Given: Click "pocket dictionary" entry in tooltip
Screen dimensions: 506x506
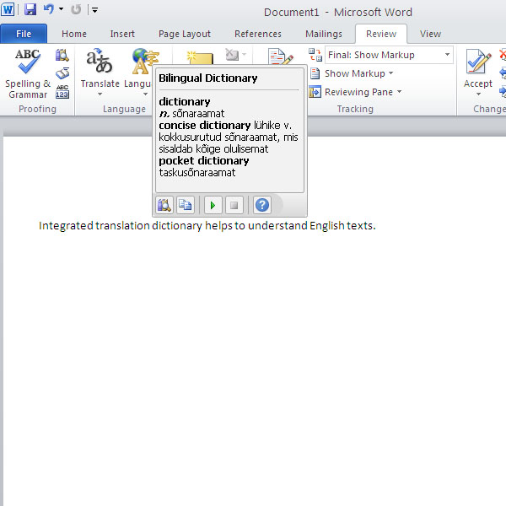Looking at the screenshot, I should pos(204,161).
